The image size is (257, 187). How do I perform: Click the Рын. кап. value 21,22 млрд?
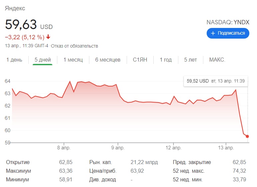point(144,162)
